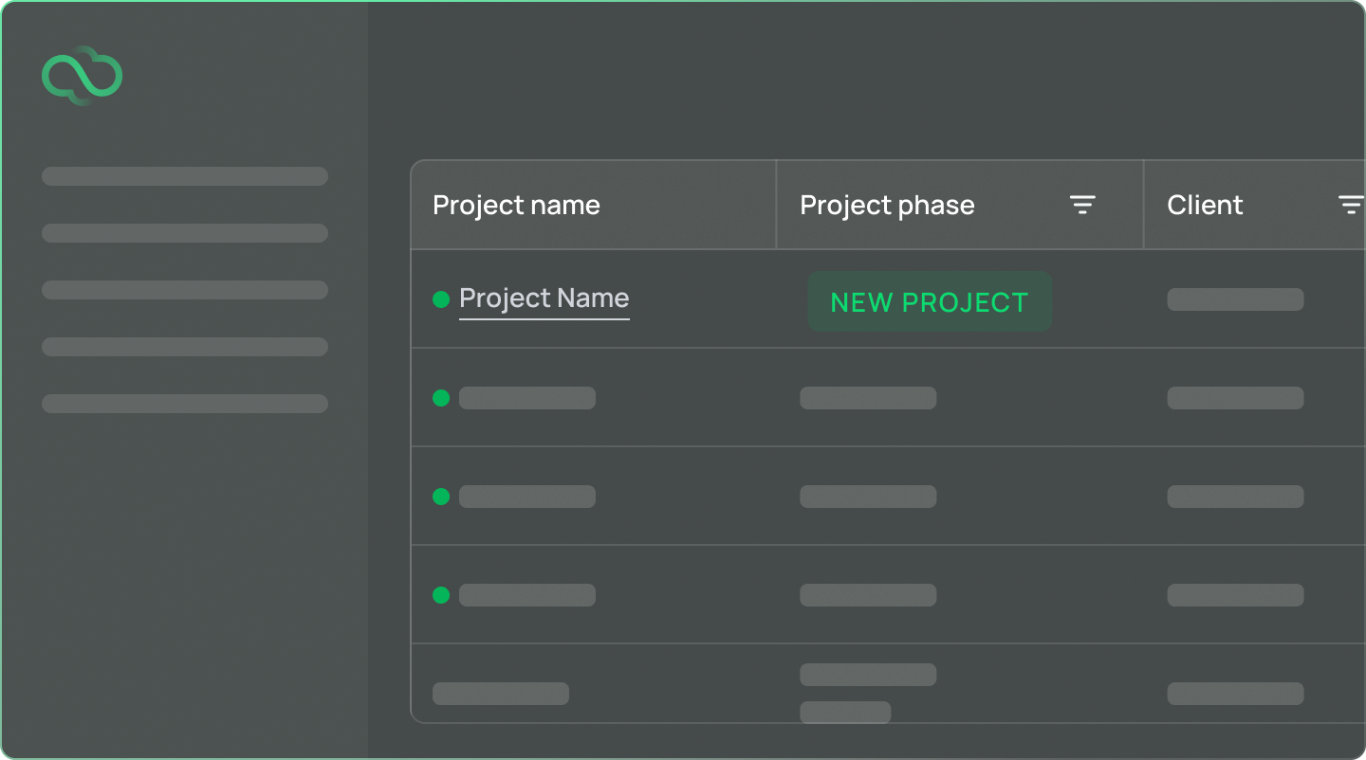
Task: Open the fifth sidebar menu item
Action: (x=185, y=404)
